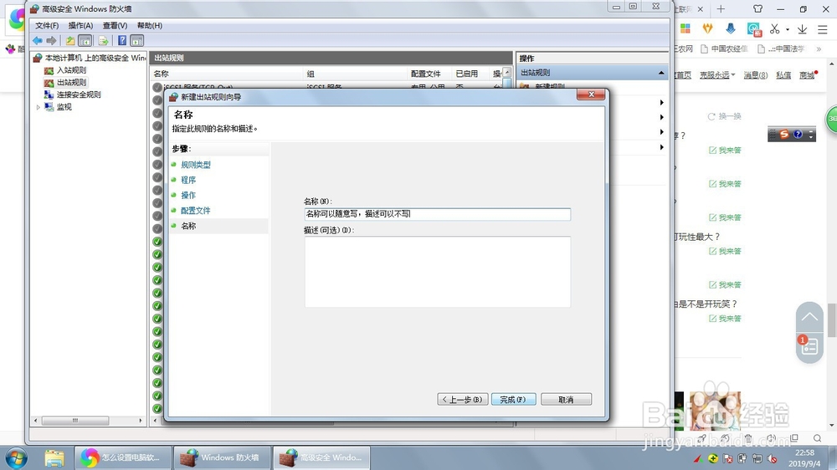Select 出站规则 in the tree
The width and height of the screenshot is (837, 470).
(x=71, y=82)
